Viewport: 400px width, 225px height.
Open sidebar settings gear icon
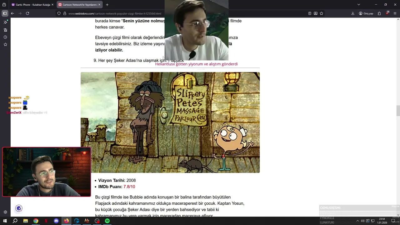5,212
